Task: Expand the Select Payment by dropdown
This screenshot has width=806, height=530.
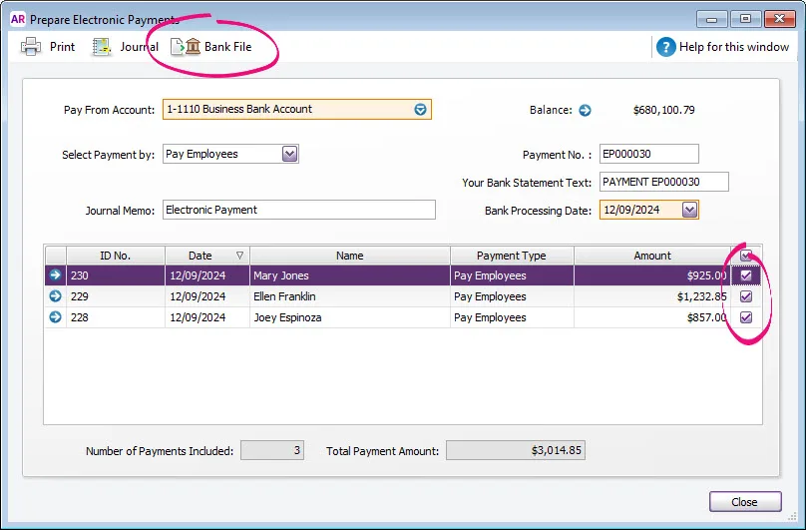Action: coord(290,154)
